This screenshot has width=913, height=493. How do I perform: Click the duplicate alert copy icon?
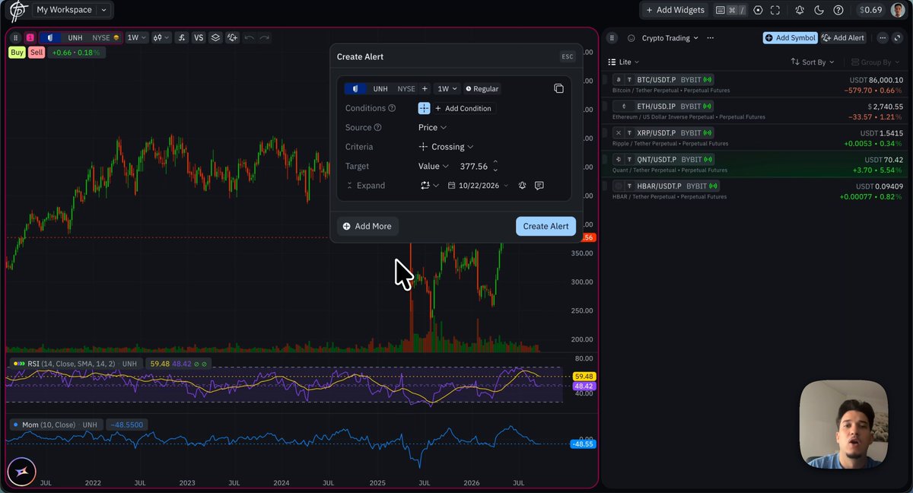[x=558, y=88]
